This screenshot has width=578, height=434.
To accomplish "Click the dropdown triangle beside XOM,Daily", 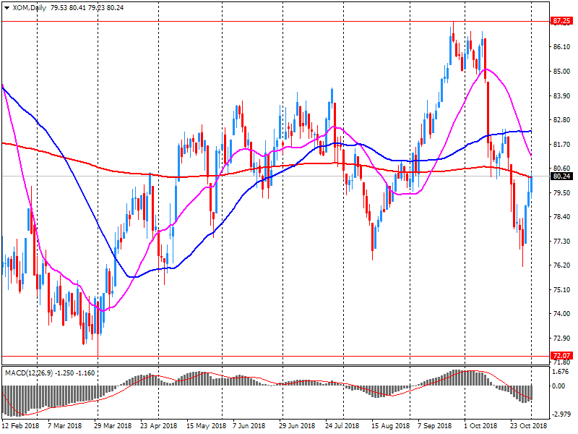I will (x=7, y=8).
